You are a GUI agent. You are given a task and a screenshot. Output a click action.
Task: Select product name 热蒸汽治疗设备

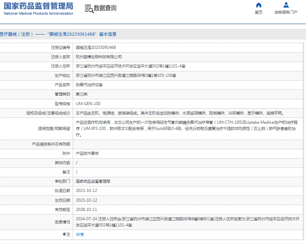tap(89, 85)
